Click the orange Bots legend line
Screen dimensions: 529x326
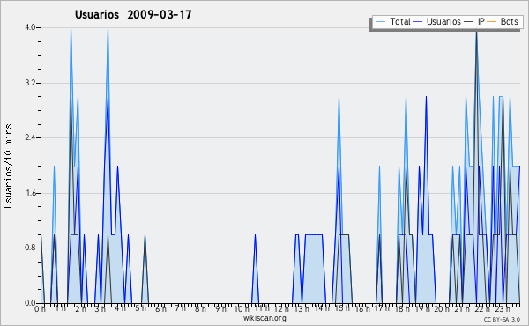coord(492,22)
